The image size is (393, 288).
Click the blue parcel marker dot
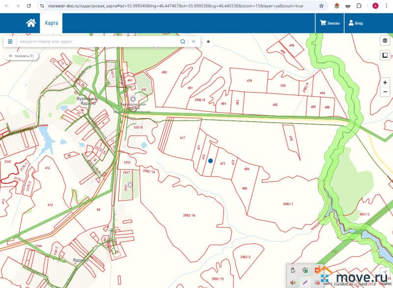pos(210,160)
